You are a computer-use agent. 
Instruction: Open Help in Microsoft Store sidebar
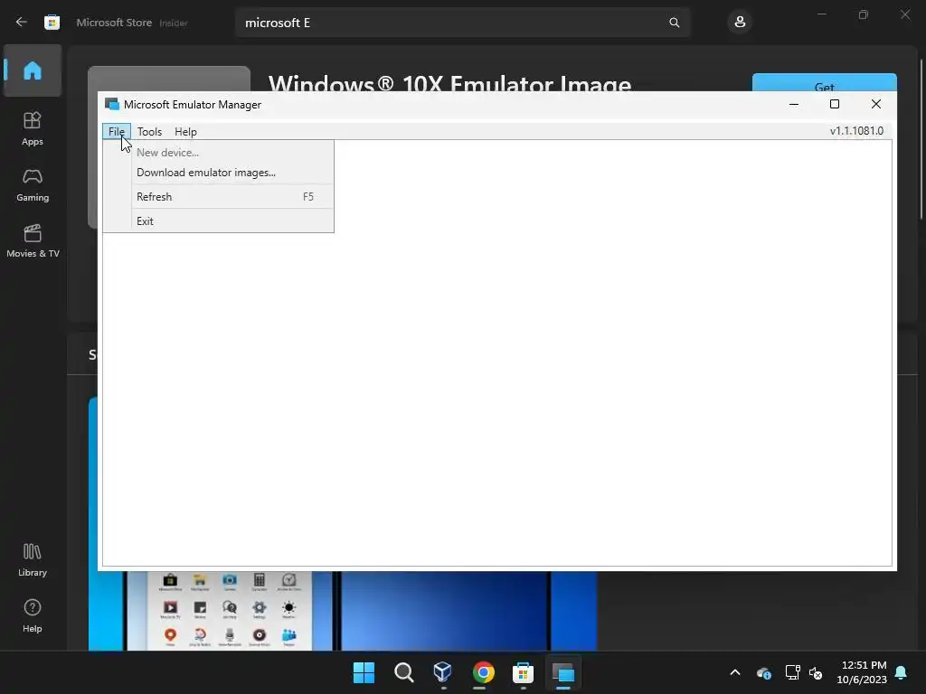coord(33,615)
